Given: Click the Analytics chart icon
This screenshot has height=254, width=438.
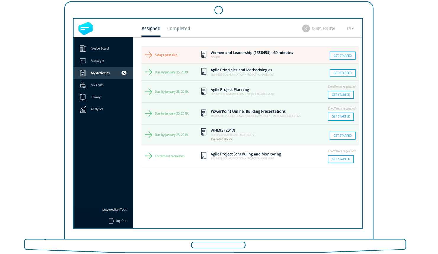Looking at the screenshot, I should [x=83, y=109].
